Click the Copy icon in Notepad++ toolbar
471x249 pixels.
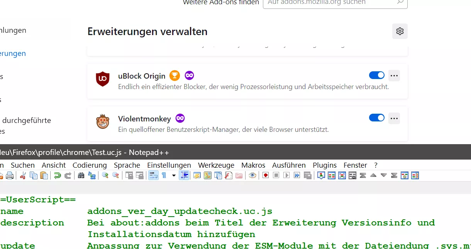[x=34, y=175]
